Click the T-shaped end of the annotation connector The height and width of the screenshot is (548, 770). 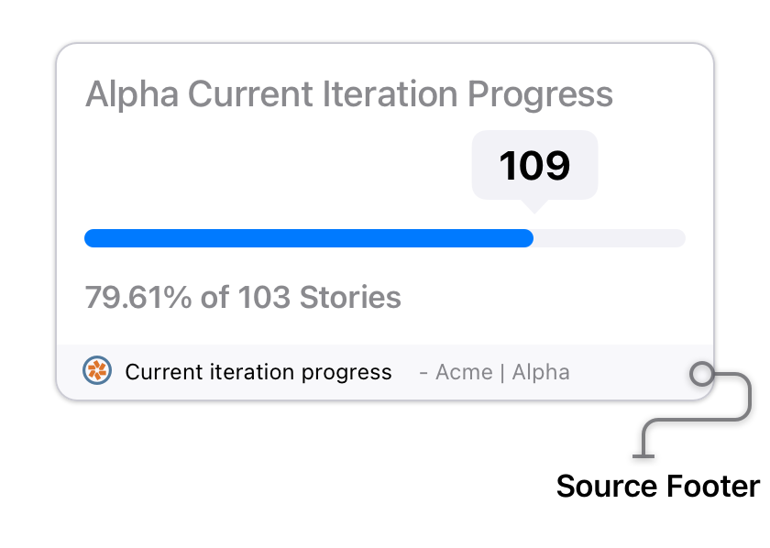coord(643,456)
